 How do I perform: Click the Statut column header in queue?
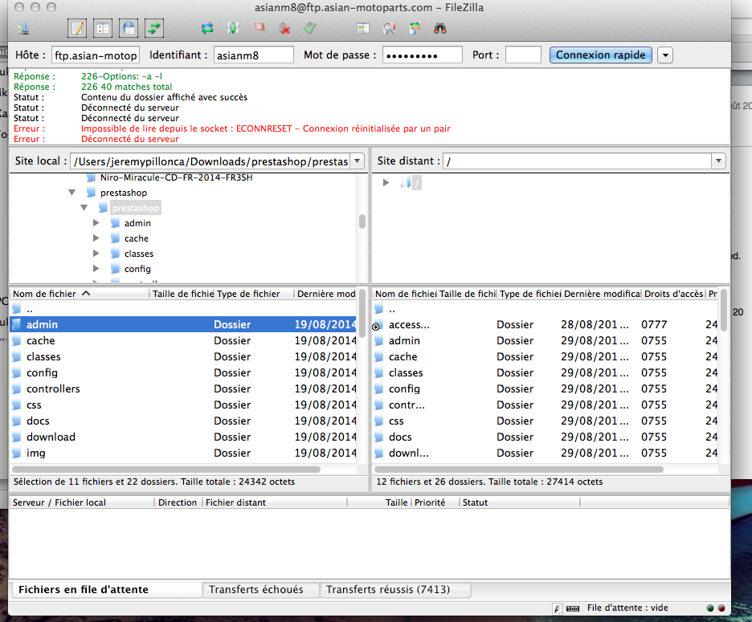point(520,502)
